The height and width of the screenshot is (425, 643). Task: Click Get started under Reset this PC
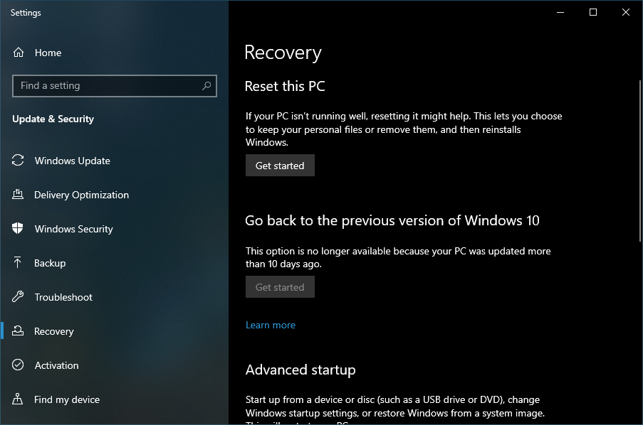click(279, 165)
